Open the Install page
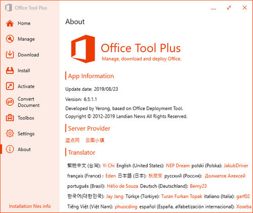The image size is (253, 213). coord(24,70)
